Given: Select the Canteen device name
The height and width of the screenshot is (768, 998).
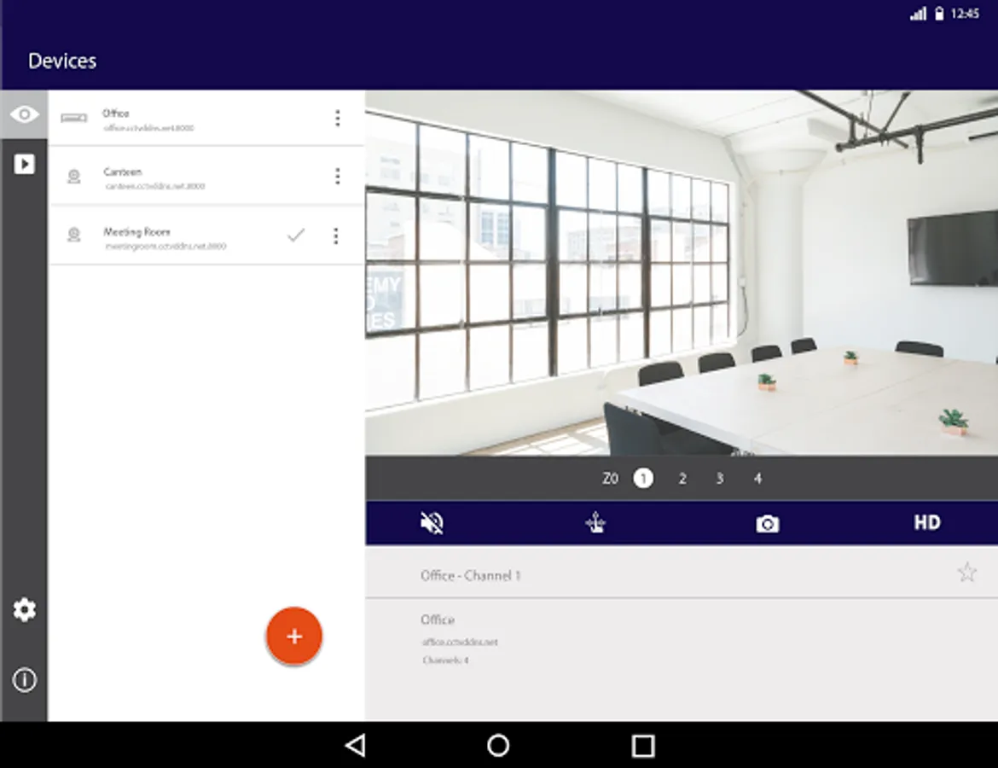Looking at the screenshot, I should (122, 172).
